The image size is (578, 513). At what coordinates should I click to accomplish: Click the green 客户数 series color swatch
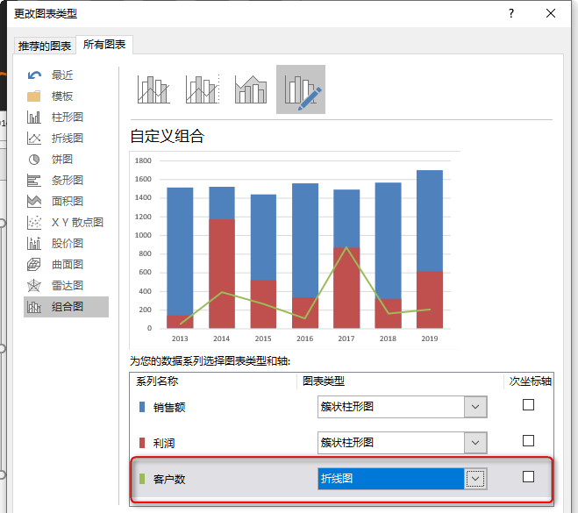click(x=142, y=479)
